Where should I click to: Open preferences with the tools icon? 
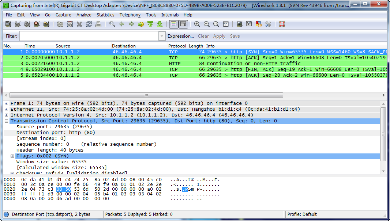[x=268, y=24]
